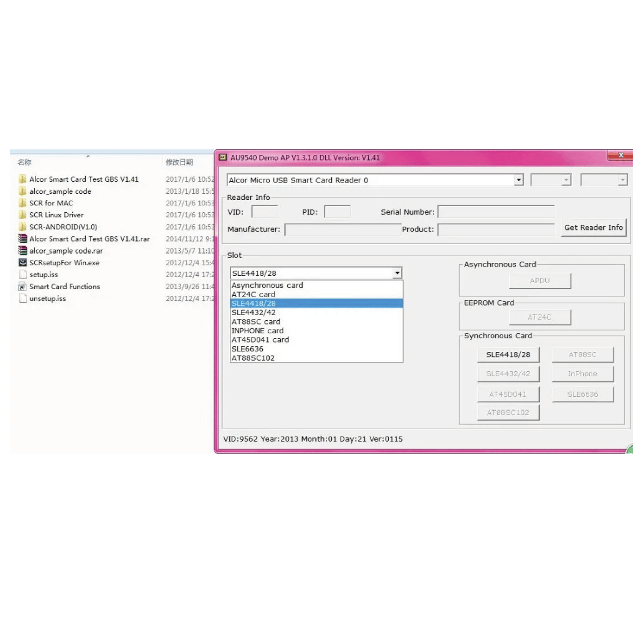This screenshot has height=643, width=643.
Task: Focus the Manufacturer field
Action: point(343,229)
